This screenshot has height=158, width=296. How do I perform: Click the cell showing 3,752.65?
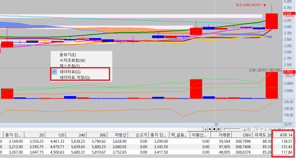119,152
